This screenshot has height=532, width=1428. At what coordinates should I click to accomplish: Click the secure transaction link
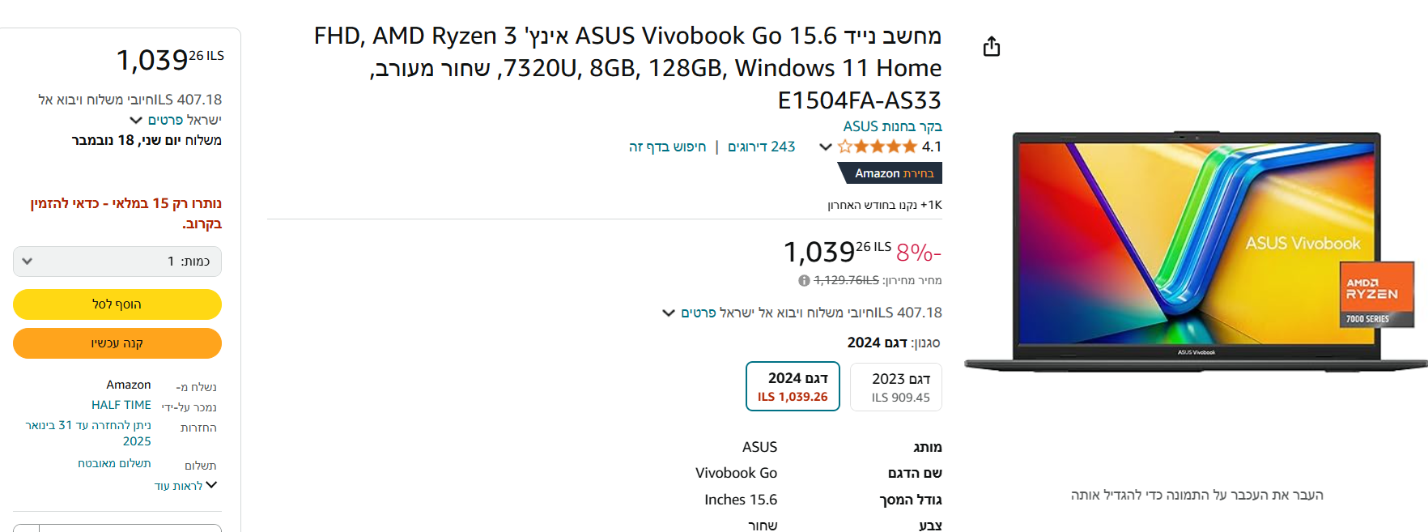(x=114, y=463)
